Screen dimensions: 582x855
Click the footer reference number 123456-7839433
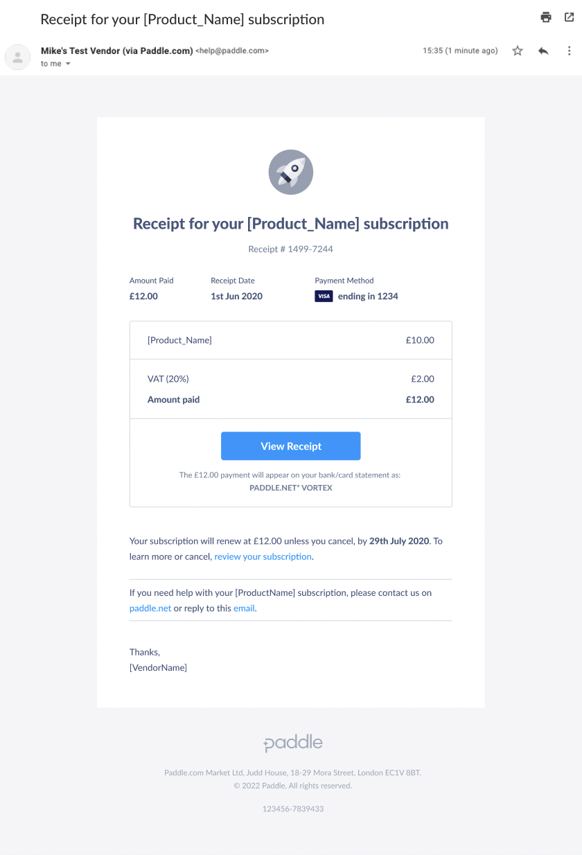pyautogui.click(x=293, y=809)
